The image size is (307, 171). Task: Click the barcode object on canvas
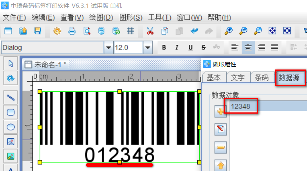pyautogui.click(x=120, y=127)
